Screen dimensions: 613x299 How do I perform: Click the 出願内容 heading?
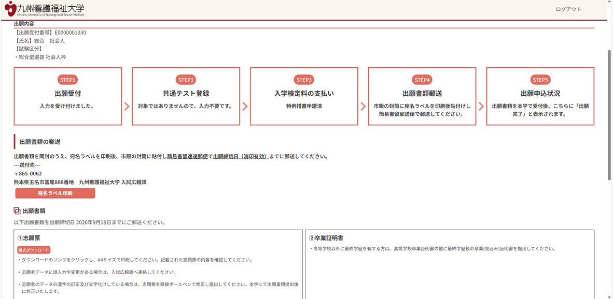click(x=24, y=24)
